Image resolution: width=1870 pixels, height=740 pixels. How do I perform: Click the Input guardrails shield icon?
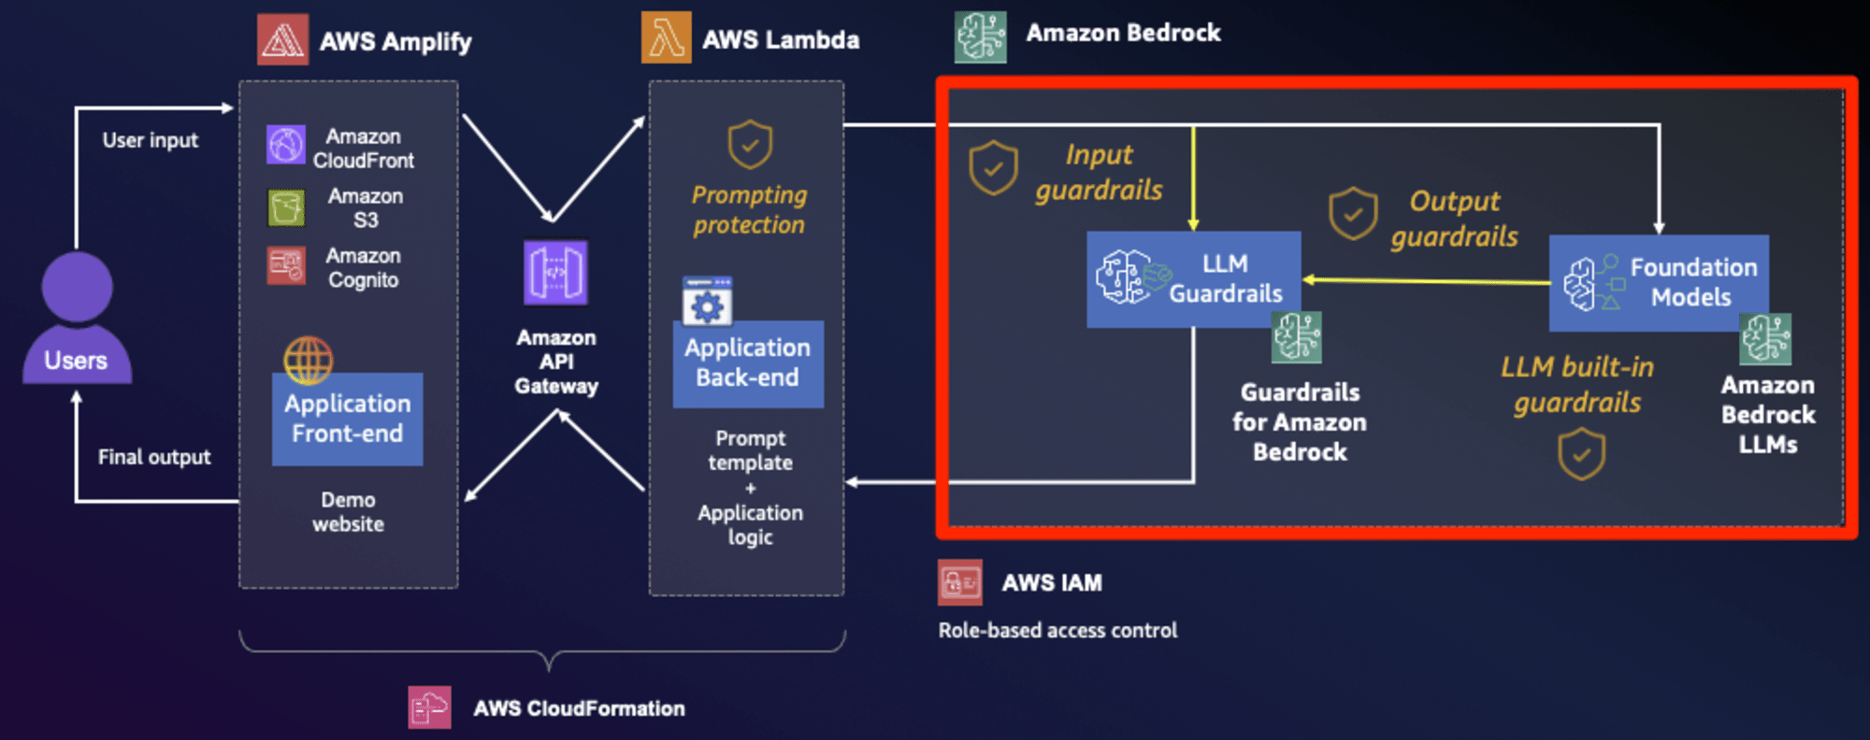pyautogui.click(x=993, y=168)
